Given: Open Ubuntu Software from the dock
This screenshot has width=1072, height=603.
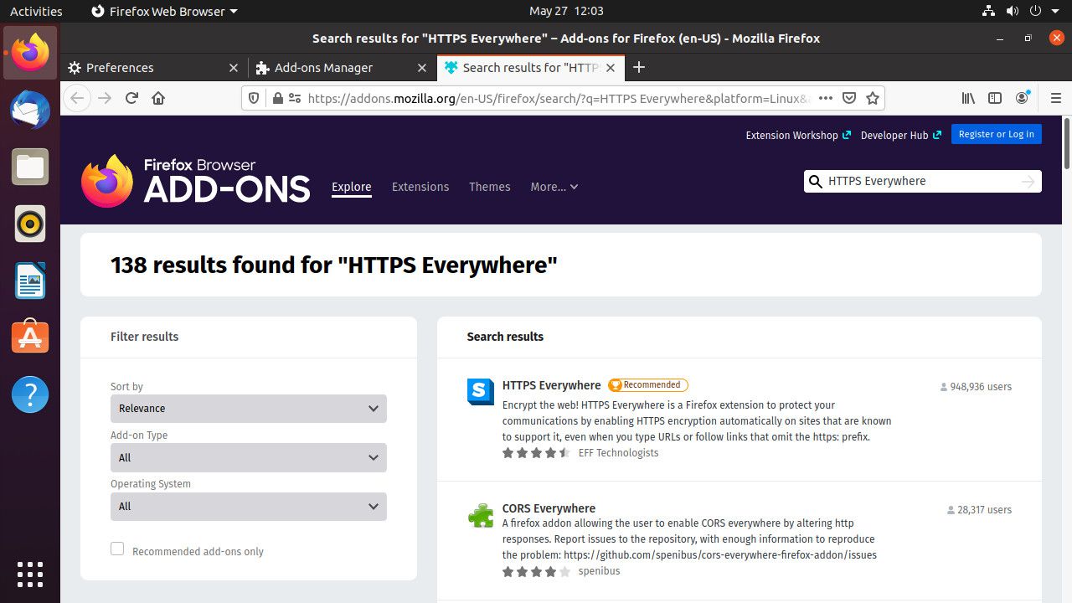Looking at the screenshot, I should click(x=30, y=338).
